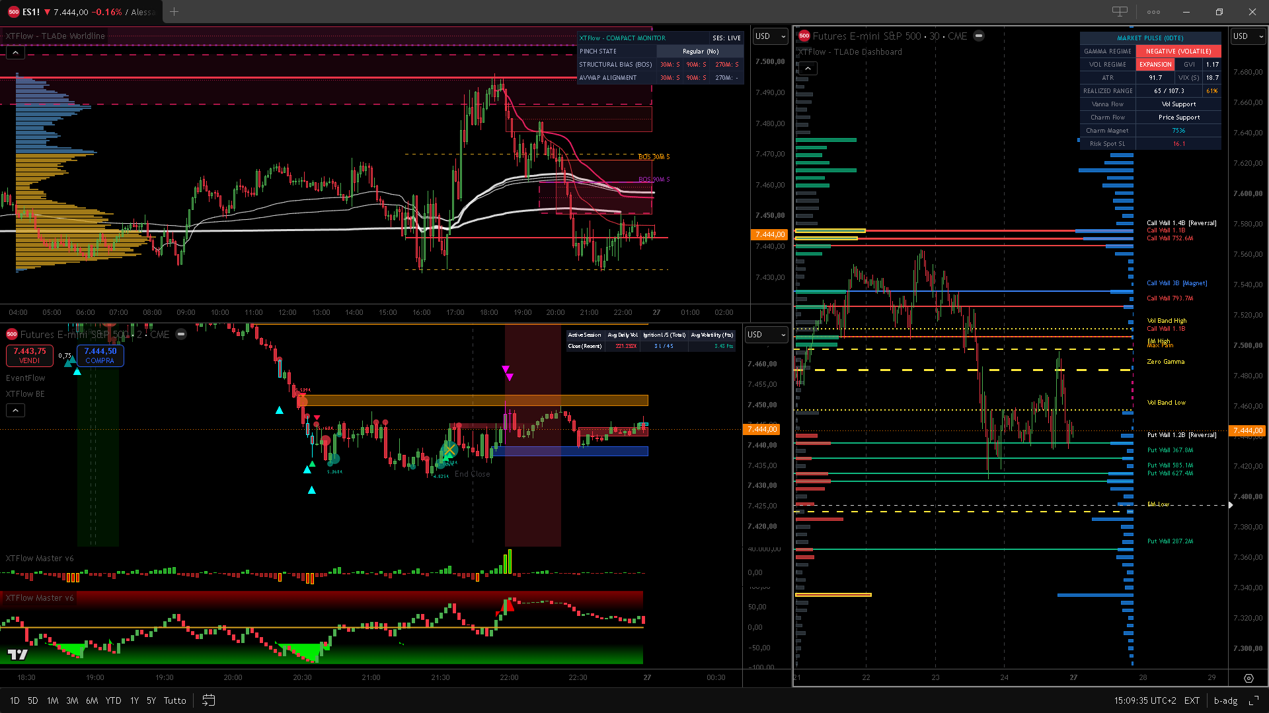Click the Charm Magnet value 7536
Viewport: 1269px width, 713px height.
click(x=1178, y=131)
